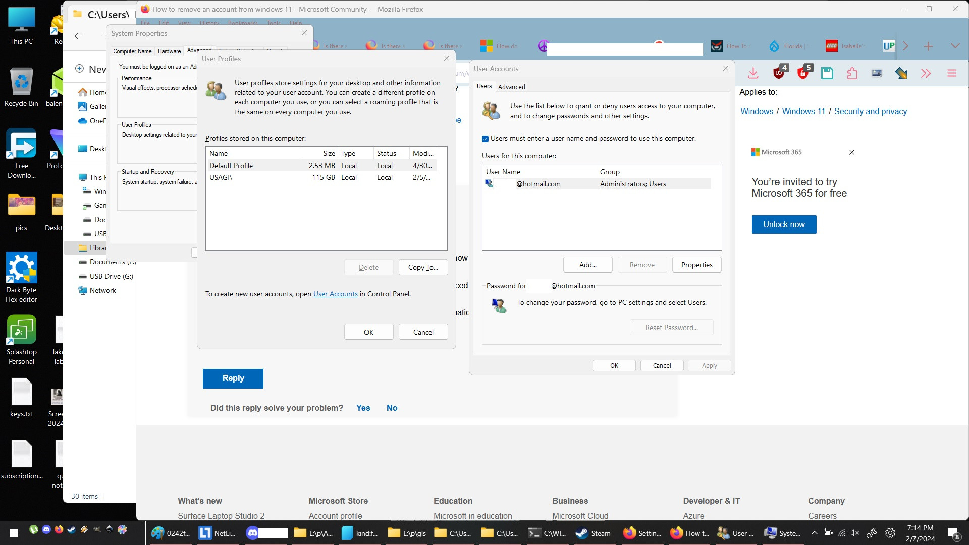The width and height of the screenshot is (969, 545).
Task: Click Copy To button in User Profiles
Action: (x=423, y=267)
